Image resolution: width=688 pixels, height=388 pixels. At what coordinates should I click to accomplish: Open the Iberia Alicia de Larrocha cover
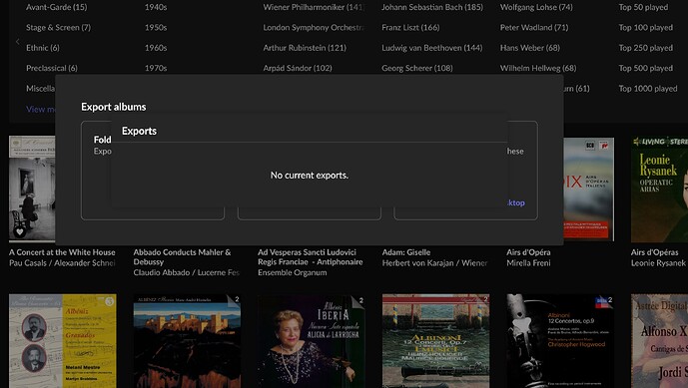pyautogui.click(x=312, y=341)
